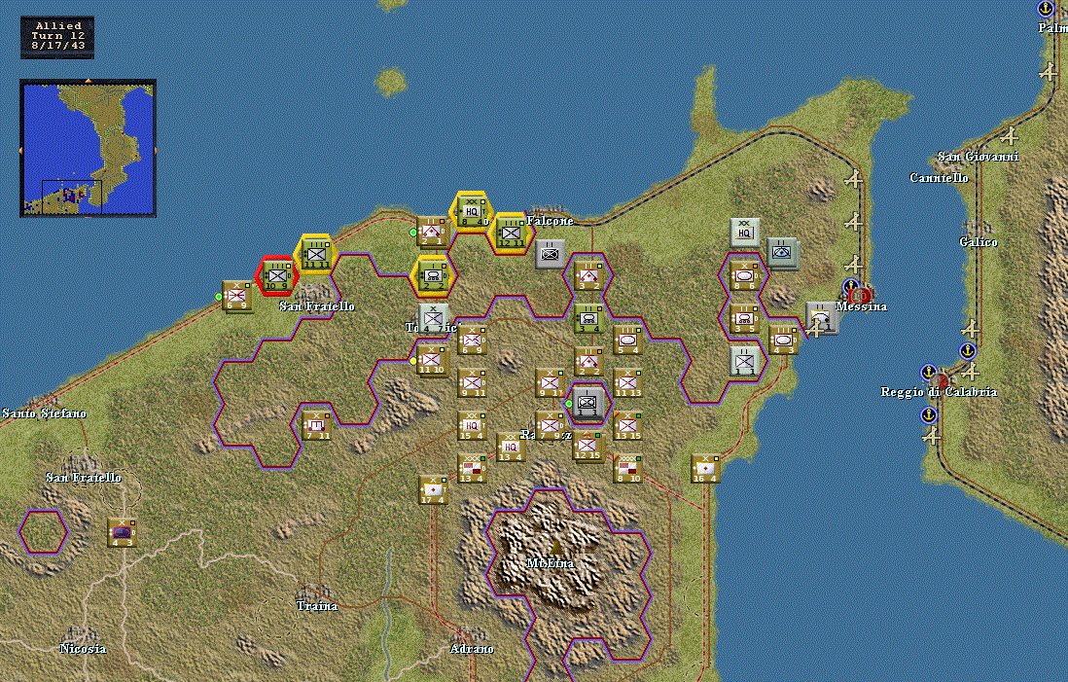Click the viewport rectangle inside the mini-map

pos(72,197)
